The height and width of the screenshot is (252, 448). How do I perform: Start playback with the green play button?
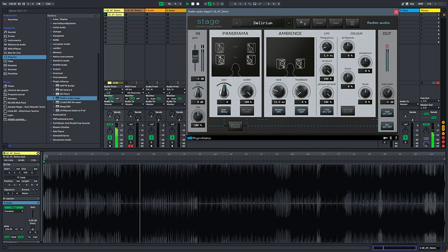(188, 3)
